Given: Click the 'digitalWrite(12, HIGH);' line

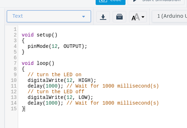Looking at the screenshot, I should pos(62,80).
